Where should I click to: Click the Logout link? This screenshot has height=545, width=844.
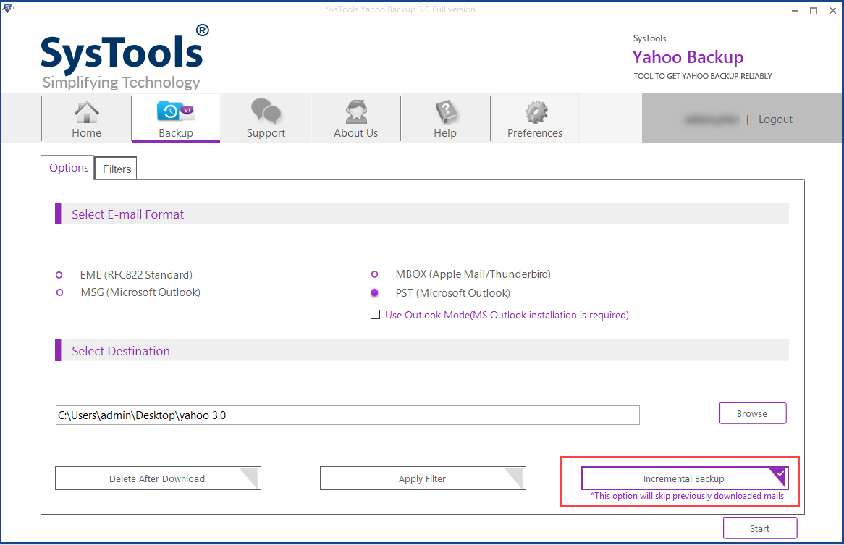coord(775,119)
